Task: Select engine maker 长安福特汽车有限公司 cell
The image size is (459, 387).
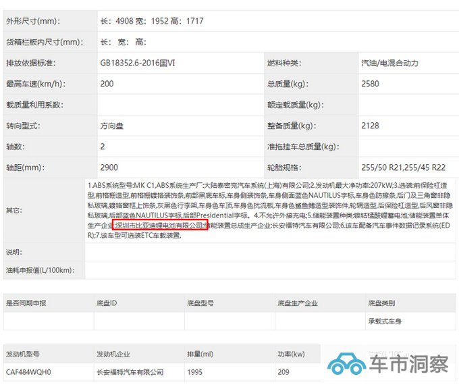Action: pyautogui.click(x=130, y=372)
